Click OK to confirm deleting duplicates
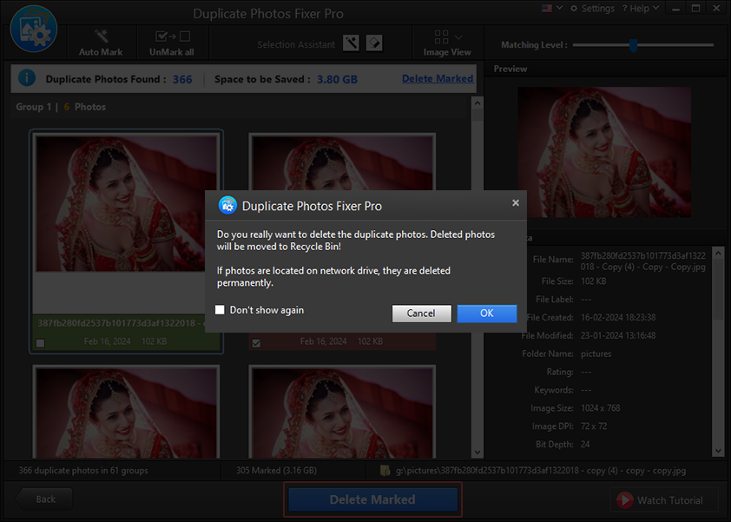Screen dimensions: 731x522 487,314
